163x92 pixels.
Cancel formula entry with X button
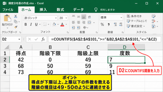tap(30, 39)
